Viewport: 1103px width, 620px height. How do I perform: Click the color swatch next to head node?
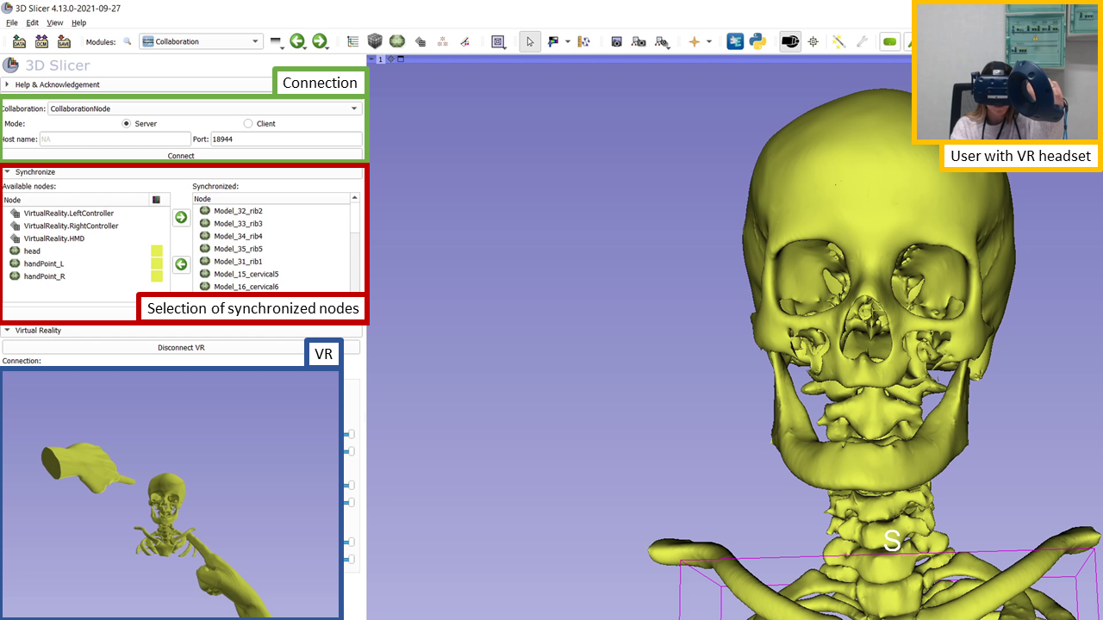(157, 251)
